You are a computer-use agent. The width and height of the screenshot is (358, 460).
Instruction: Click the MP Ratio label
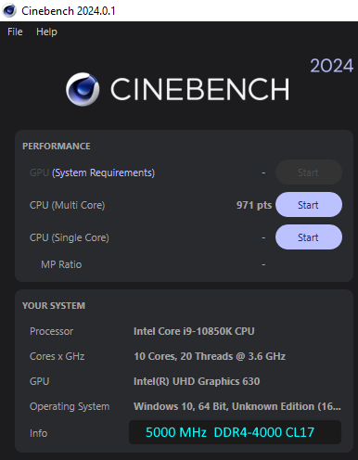(61, 264)
